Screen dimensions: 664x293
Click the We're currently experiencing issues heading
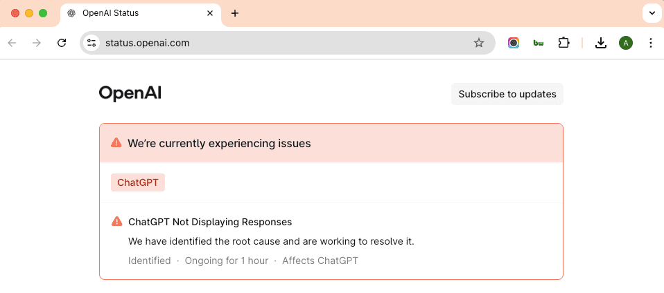pyautogui.click(x=219, y=144)
